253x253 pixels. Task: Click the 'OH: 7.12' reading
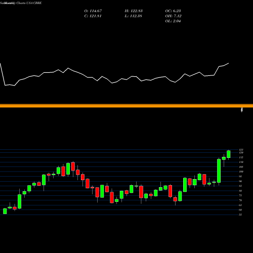pyautogui.click(x=173, y=16)
